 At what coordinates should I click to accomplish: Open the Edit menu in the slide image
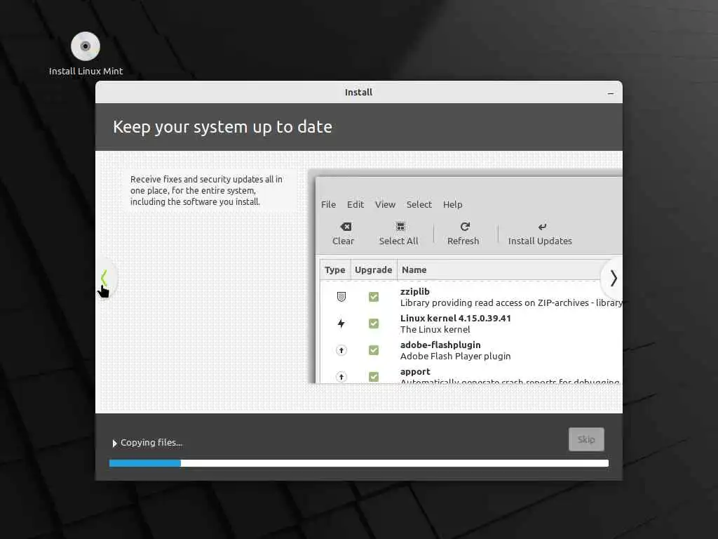pos(355,204)
